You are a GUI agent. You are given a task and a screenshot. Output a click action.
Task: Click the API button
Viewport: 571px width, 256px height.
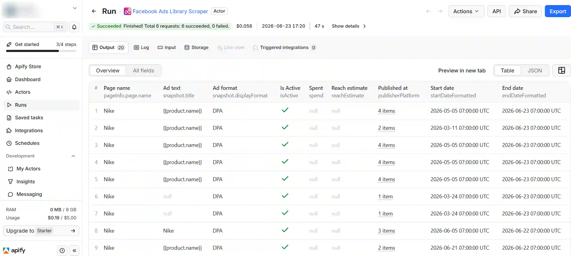click(x=496, y=11)
